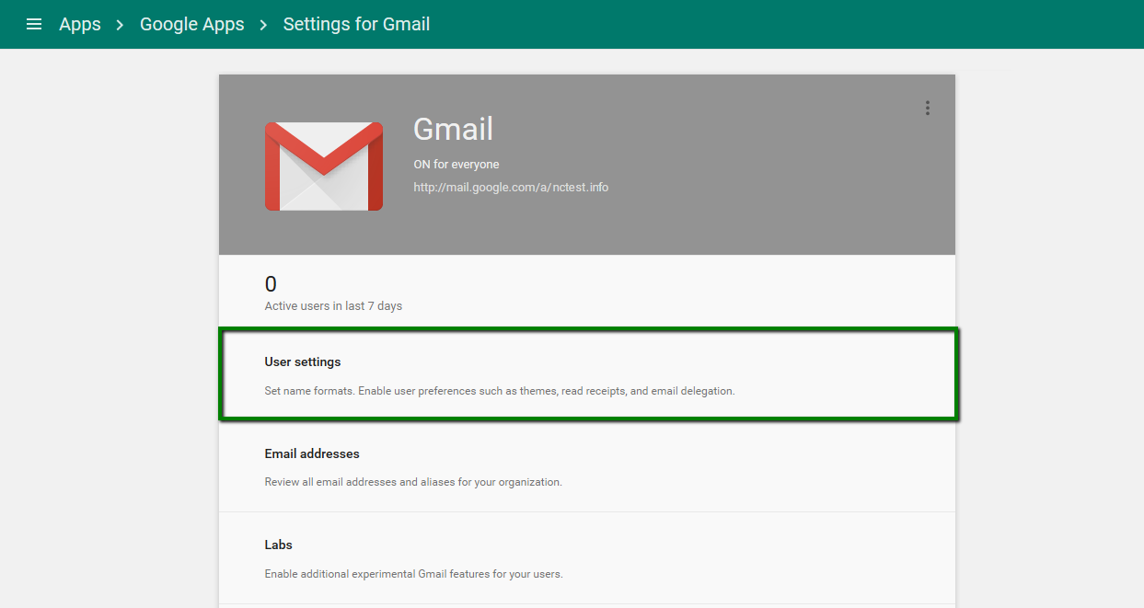Open the three-dot options menu
Image resolution: width=1144 pixels, height=608 pixels.
click(x=927, y=108)
